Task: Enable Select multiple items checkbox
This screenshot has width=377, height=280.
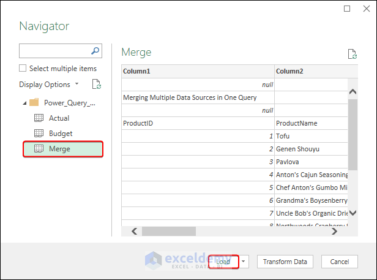Action: point(23,69)
